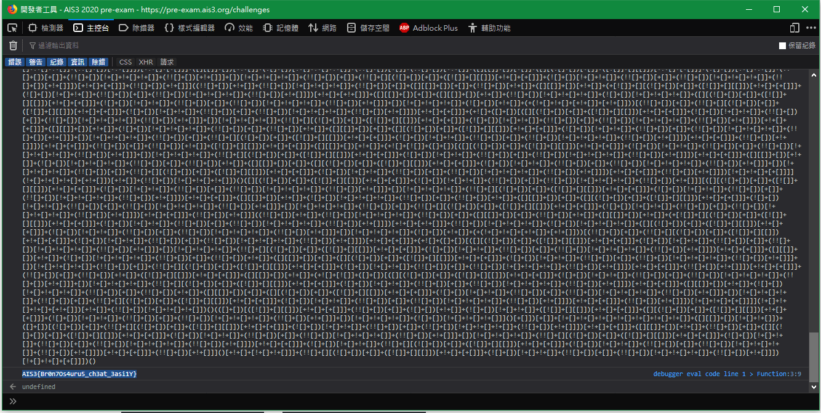Viewport: 821px width, 413px height.
Task: Clear the console with the trash icon
Action: [x=12, y=45]
